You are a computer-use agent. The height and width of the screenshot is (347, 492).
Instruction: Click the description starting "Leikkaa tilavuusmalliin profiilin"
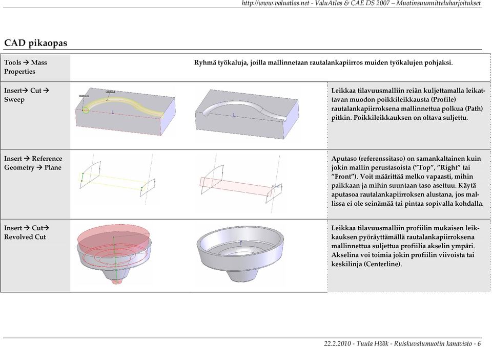pyautogui.click(x=405, y=246)
